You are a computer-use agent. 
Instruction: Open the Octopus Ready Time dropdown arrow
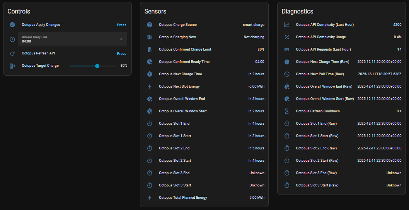tap(121, 39)
